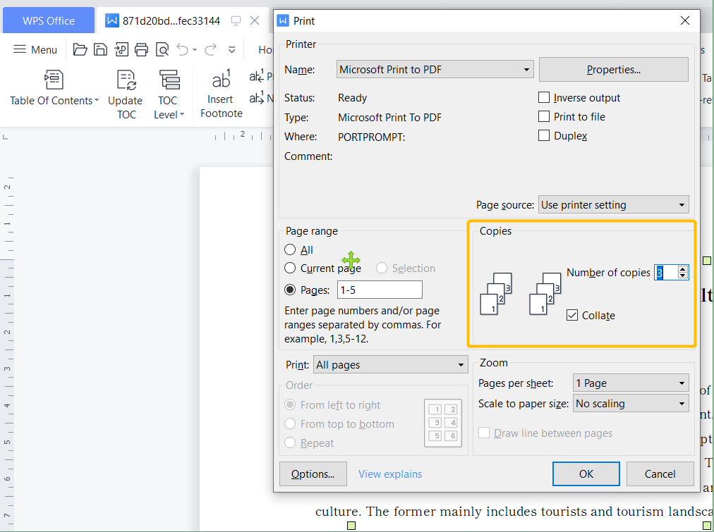Open printer Properties

[x=613, y=69]
